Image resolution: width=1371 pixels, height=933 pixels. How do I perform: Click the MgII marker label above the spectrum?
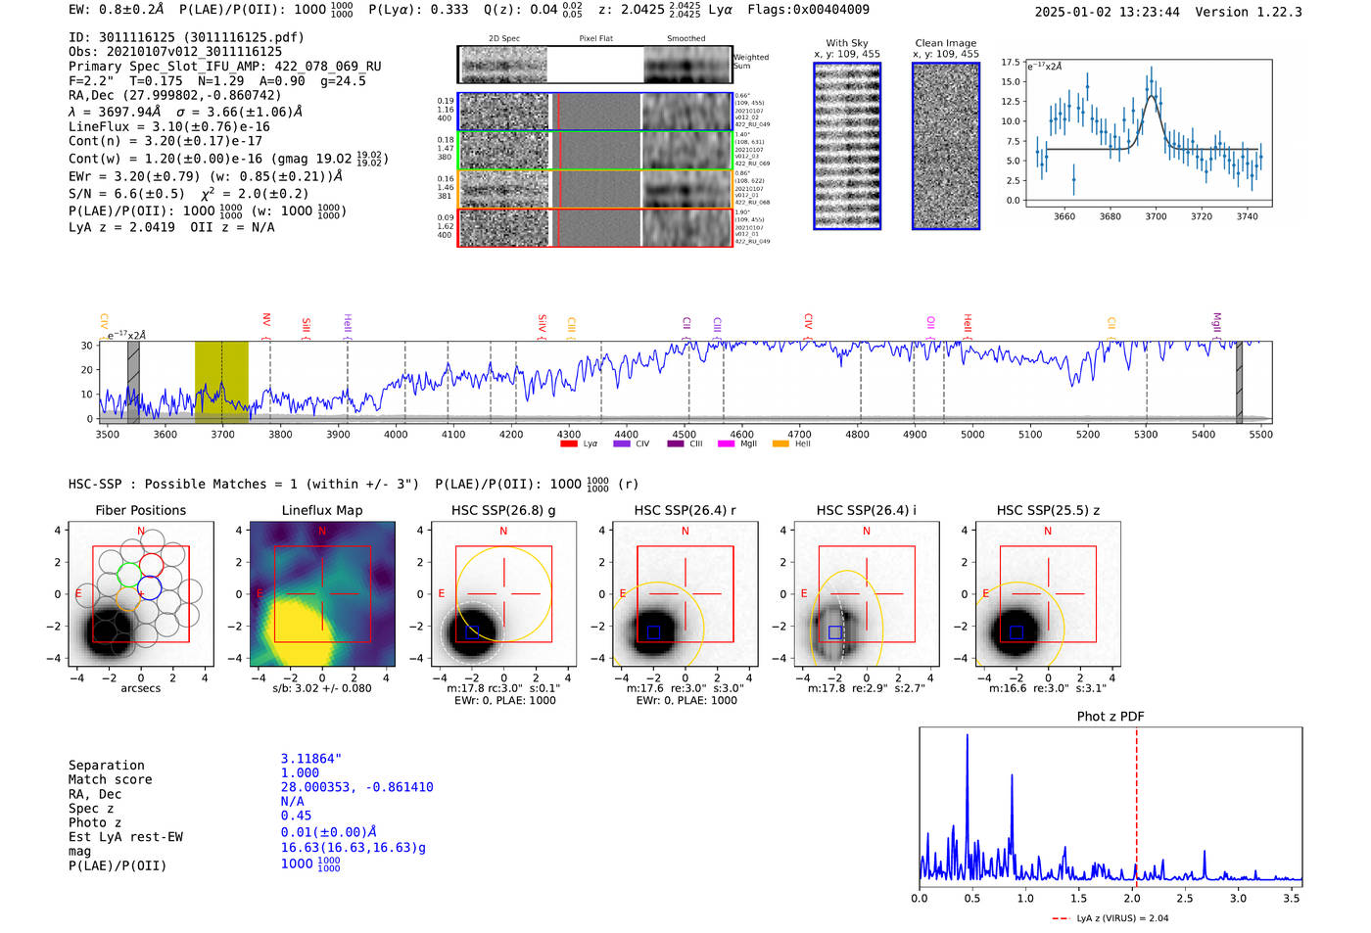(x=1217, y=323)
